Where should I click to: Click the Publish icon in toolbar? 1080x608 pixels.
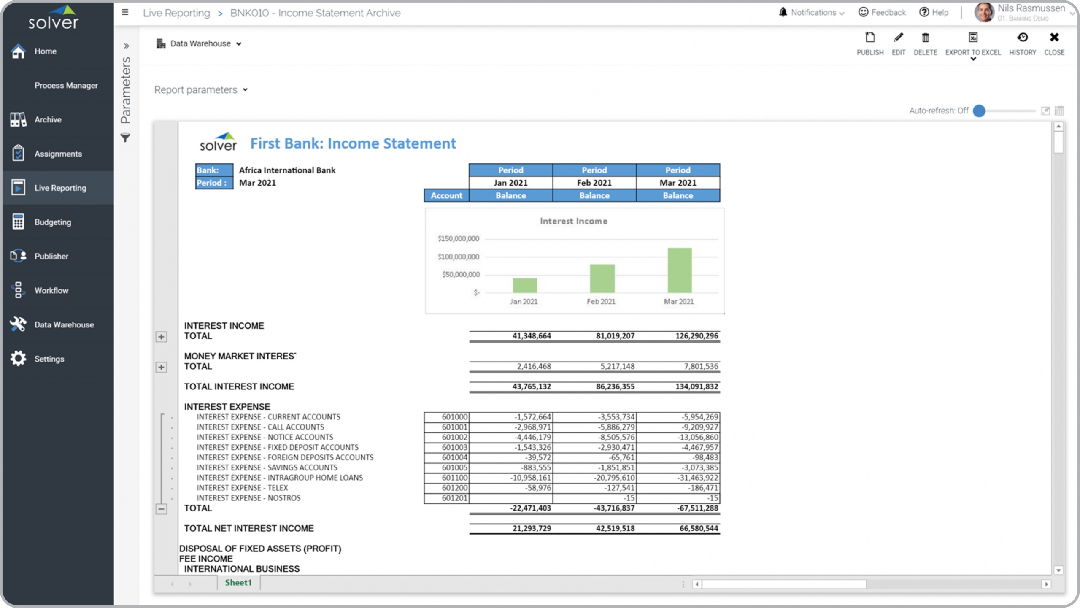[x=869, y=38]
